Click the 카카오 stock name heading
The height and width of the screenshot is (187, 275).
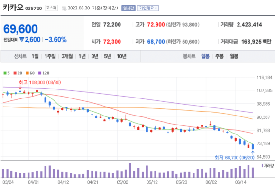click(x=13, y=8)
